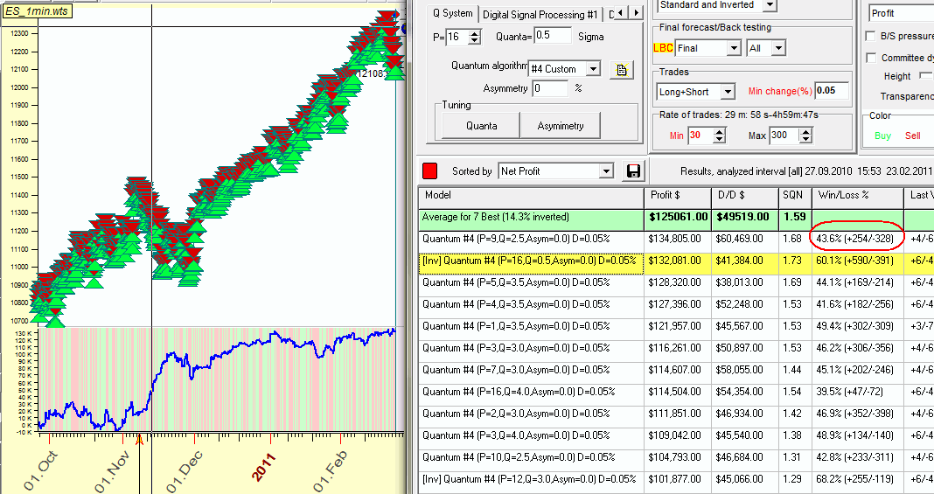Click the LBC label icon
The height and width of the screenshot is (494, 934).
pyautogui.click(x=663, y=48)
